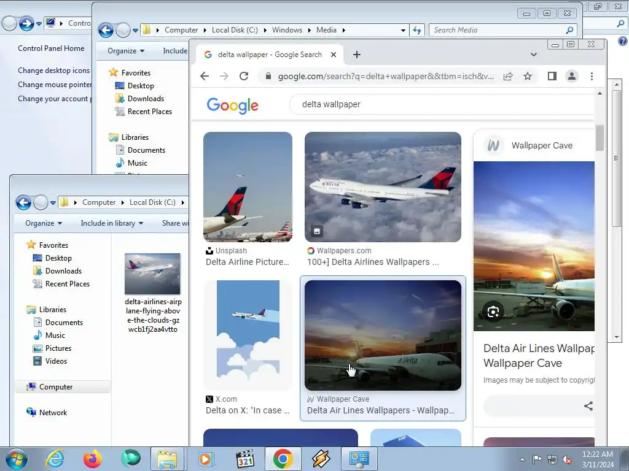Open the Windows Start menu
Image resolution: width=629 pixels, height=471 pixels.
coord(17,459)
